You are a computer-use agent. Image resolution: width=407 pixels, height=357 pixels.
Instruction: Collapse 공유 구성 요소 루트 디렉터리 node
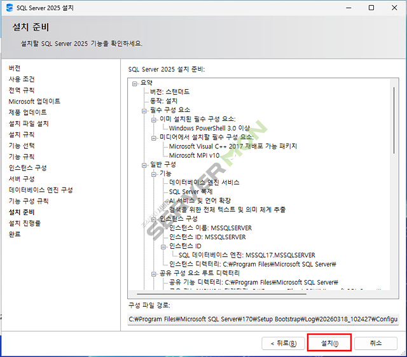154,274
